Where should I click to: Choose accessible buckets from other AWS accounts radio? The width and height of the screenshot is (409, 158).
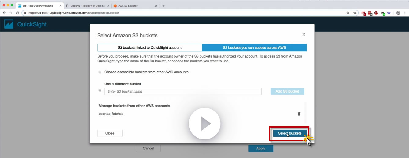tap(100, 72)
